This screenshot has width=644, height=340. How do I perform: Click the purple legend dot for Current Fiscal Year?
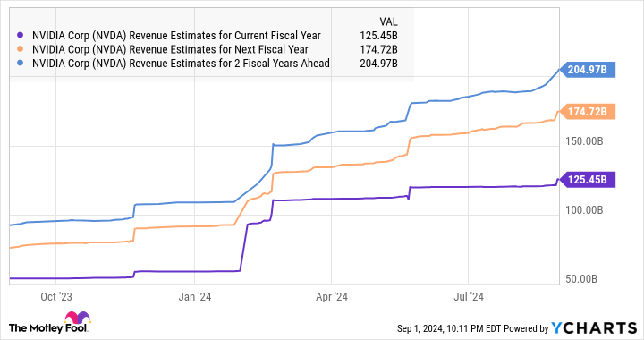(21, 36)
